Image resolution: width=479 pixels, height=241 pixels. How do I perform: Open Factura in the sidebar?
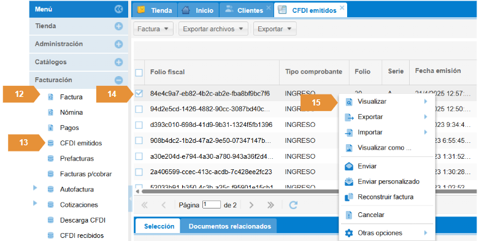coord(71,97)
